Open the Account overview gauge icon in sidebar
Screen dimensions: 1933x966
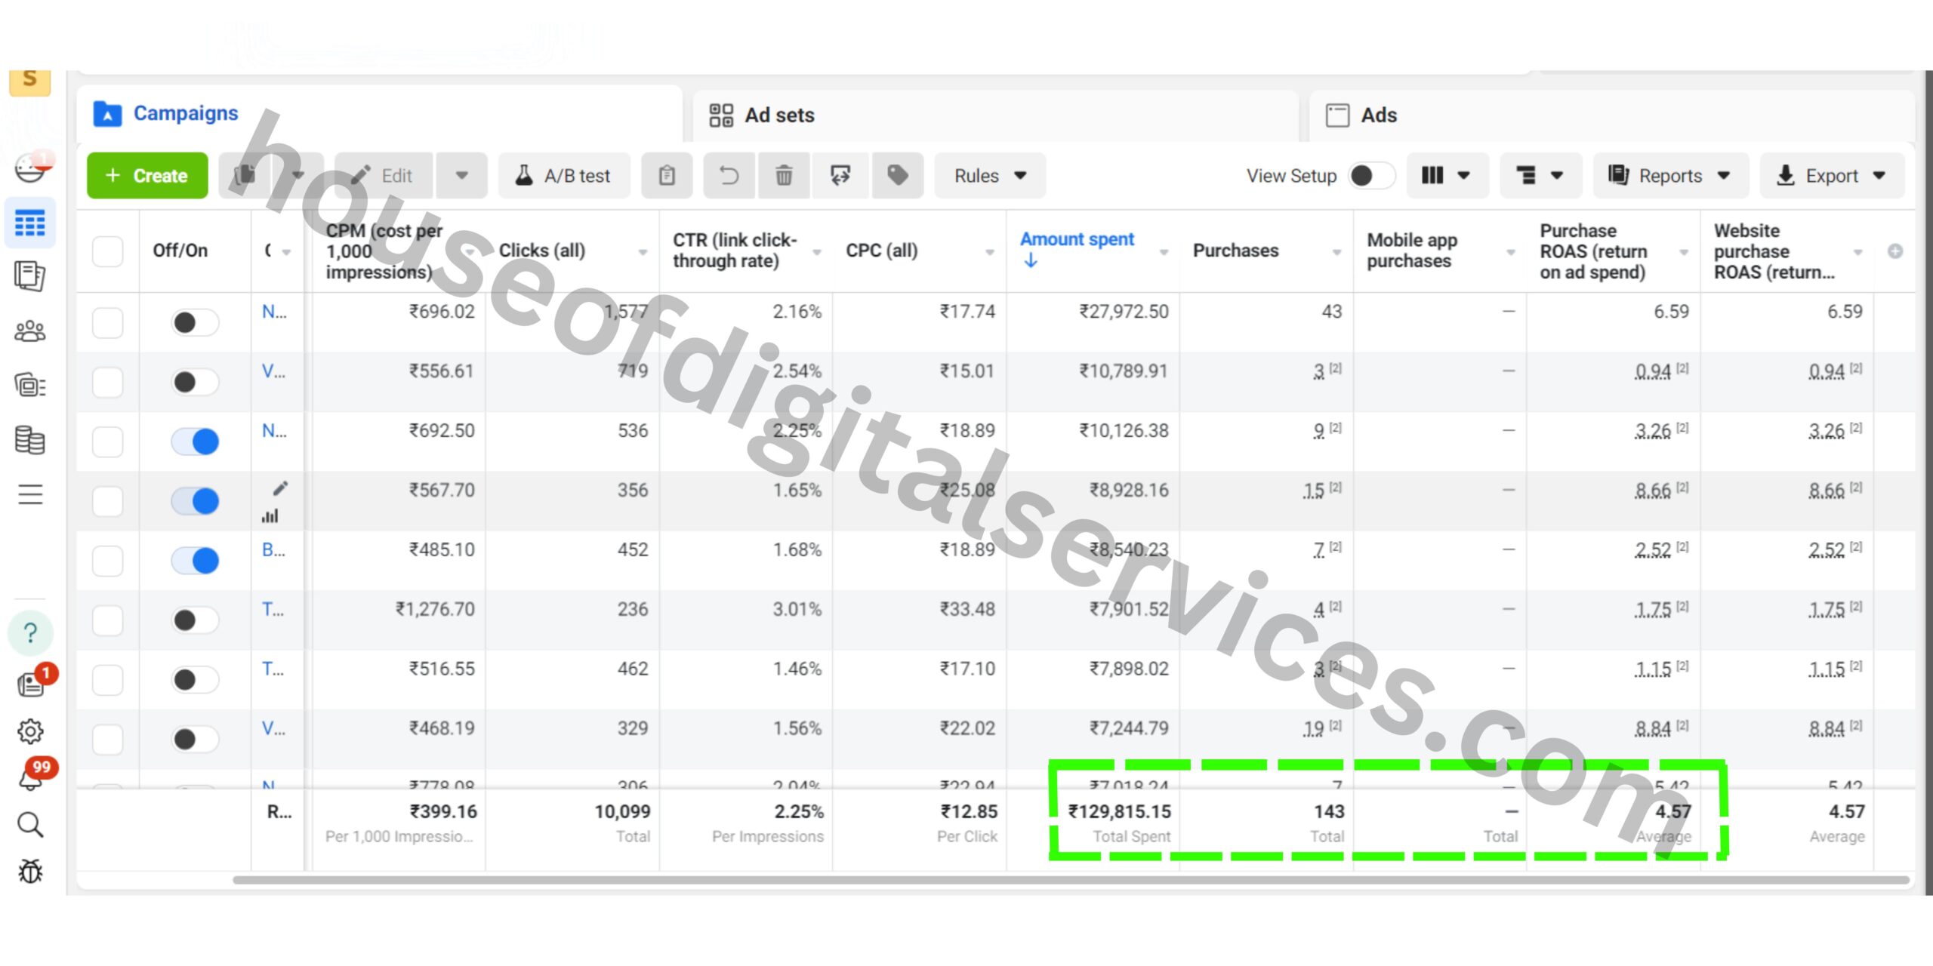[30, 168]
